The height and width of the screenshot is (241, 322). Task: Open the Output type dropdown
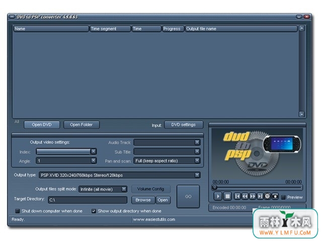pos(197,175)
